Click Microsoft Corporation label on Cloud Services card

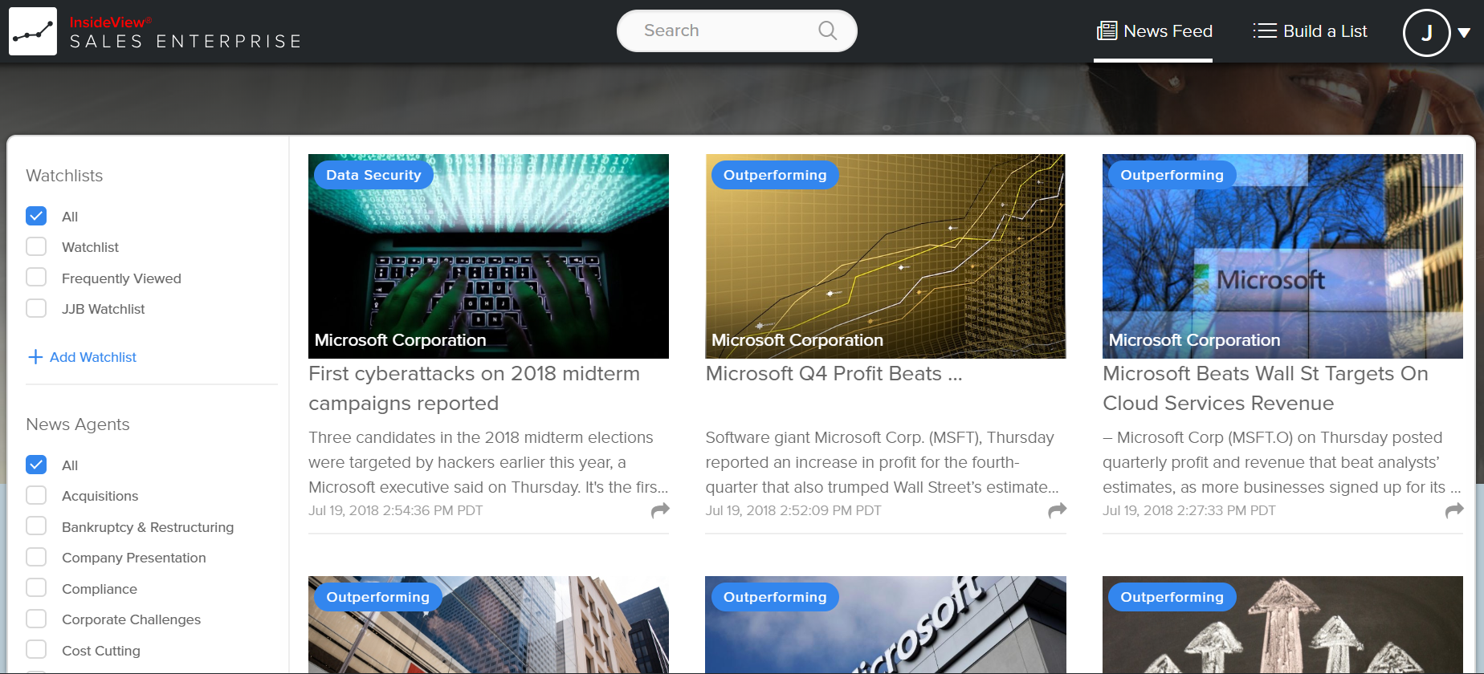(x=1194, y=340)
